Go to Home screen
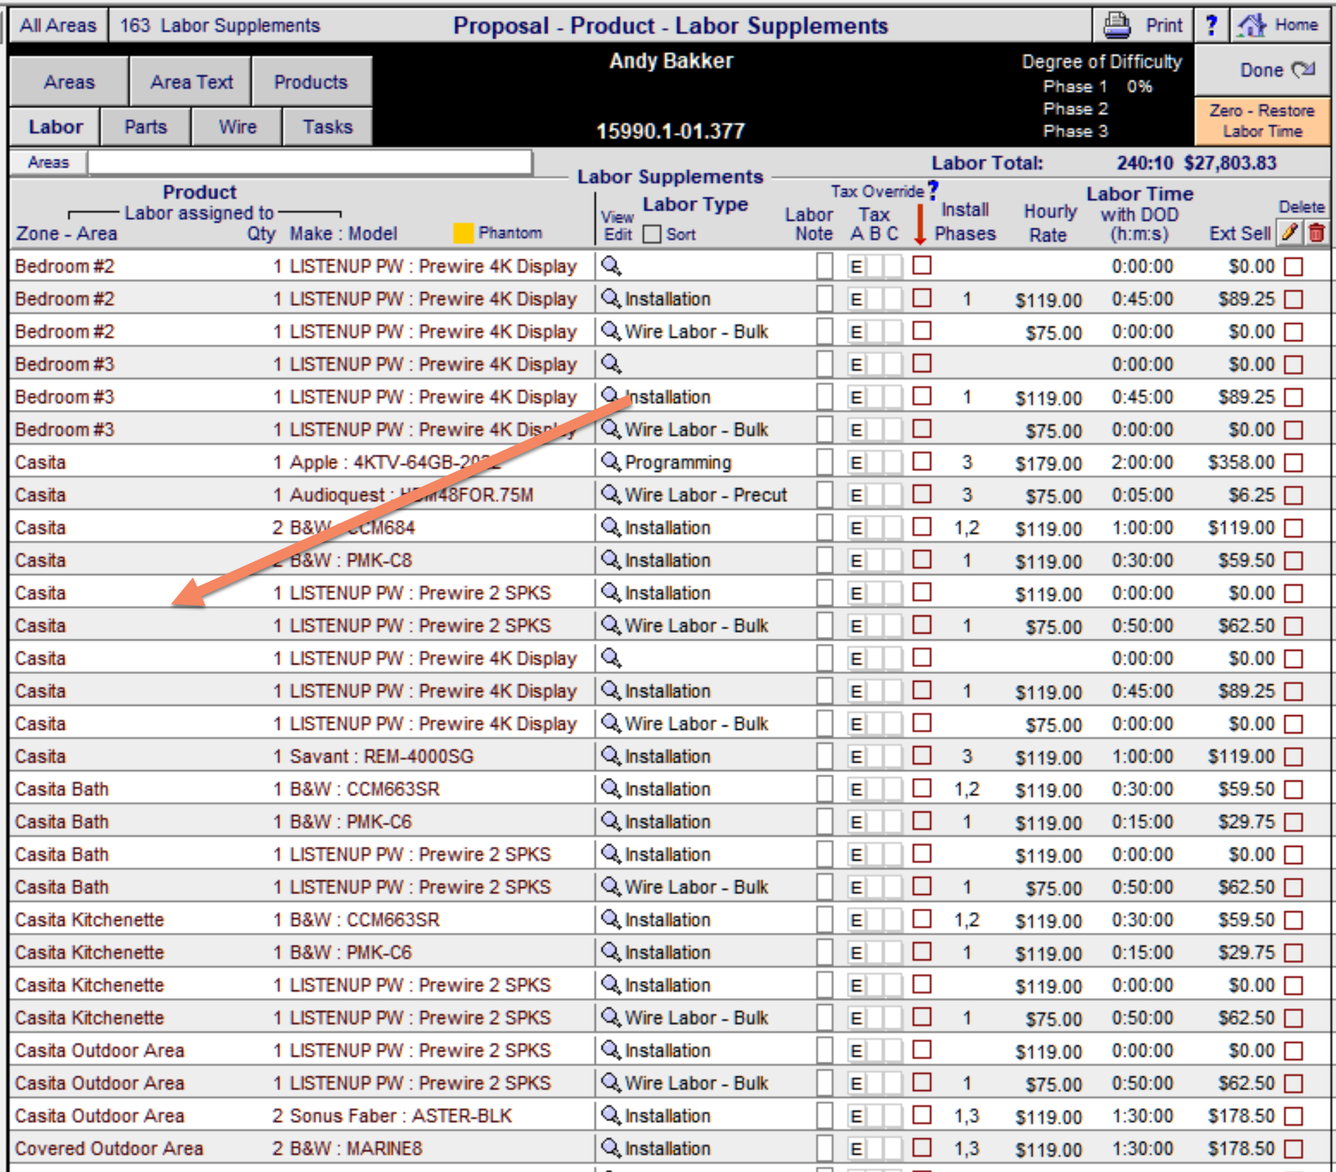The image size is (1336, 1172). pyautogui.click(x=1279, y=25)
